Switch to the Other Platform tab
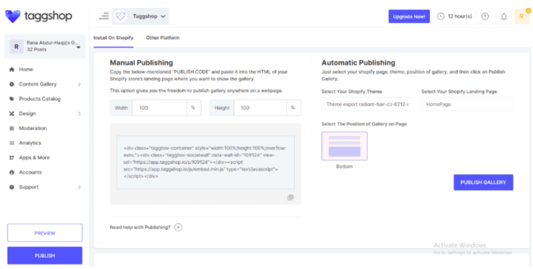The height and width of the screenshot is (269, 533). coord(162,38)
